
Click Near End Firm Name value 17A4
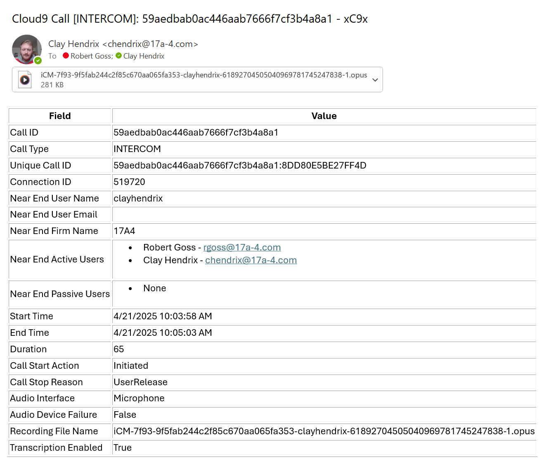click(x=124, y=231)
